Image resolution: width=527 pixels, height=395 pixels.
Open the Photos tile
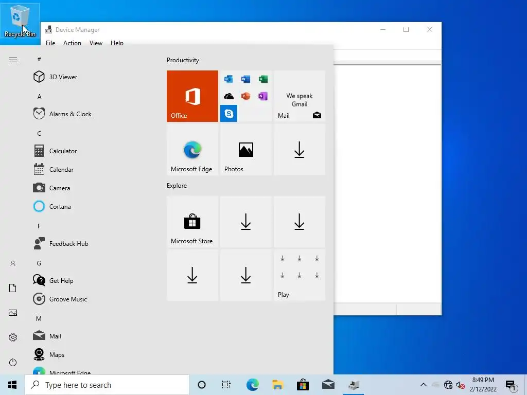pos(245,150)
